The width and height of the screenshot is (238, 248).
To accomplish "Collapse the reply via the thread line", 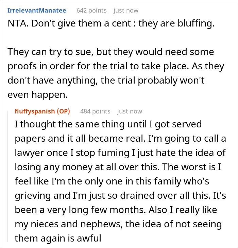I will click(8, 176).
